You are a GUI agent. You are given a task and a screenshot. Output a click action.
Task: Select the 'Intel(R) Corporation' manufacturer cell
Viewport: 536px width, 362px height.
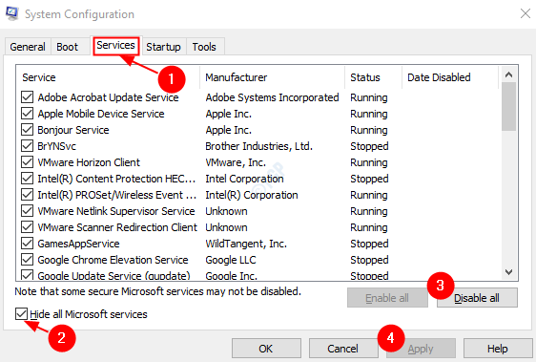(252, 195)
